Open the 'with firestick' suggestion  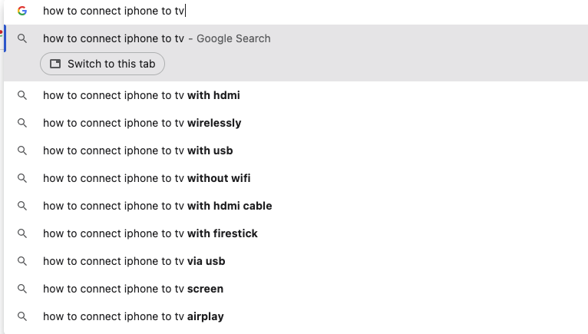[x=150, y=233]
